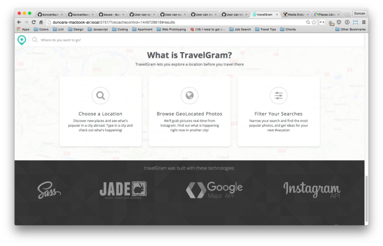Click the Sass logo
This screenshot has width=383, height=246.
coord(49,190)
